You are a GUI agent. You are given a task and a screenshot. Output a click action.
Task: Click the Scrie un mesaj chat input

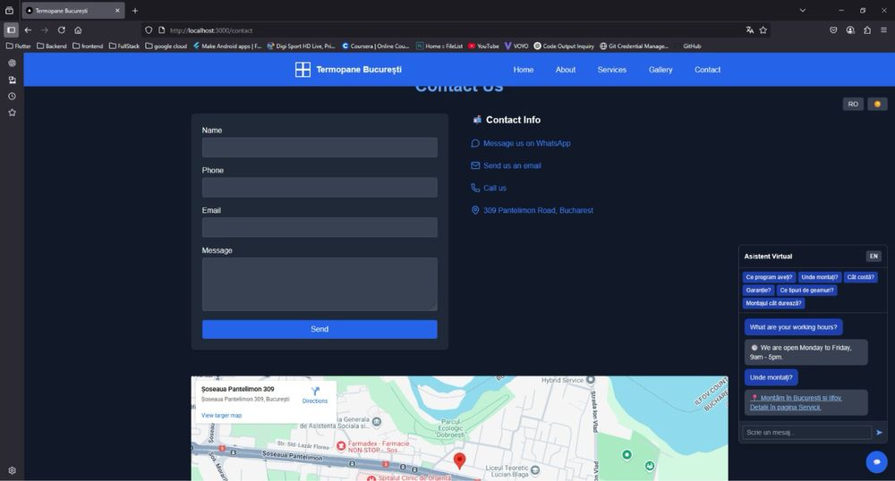[x=807, y=433]
